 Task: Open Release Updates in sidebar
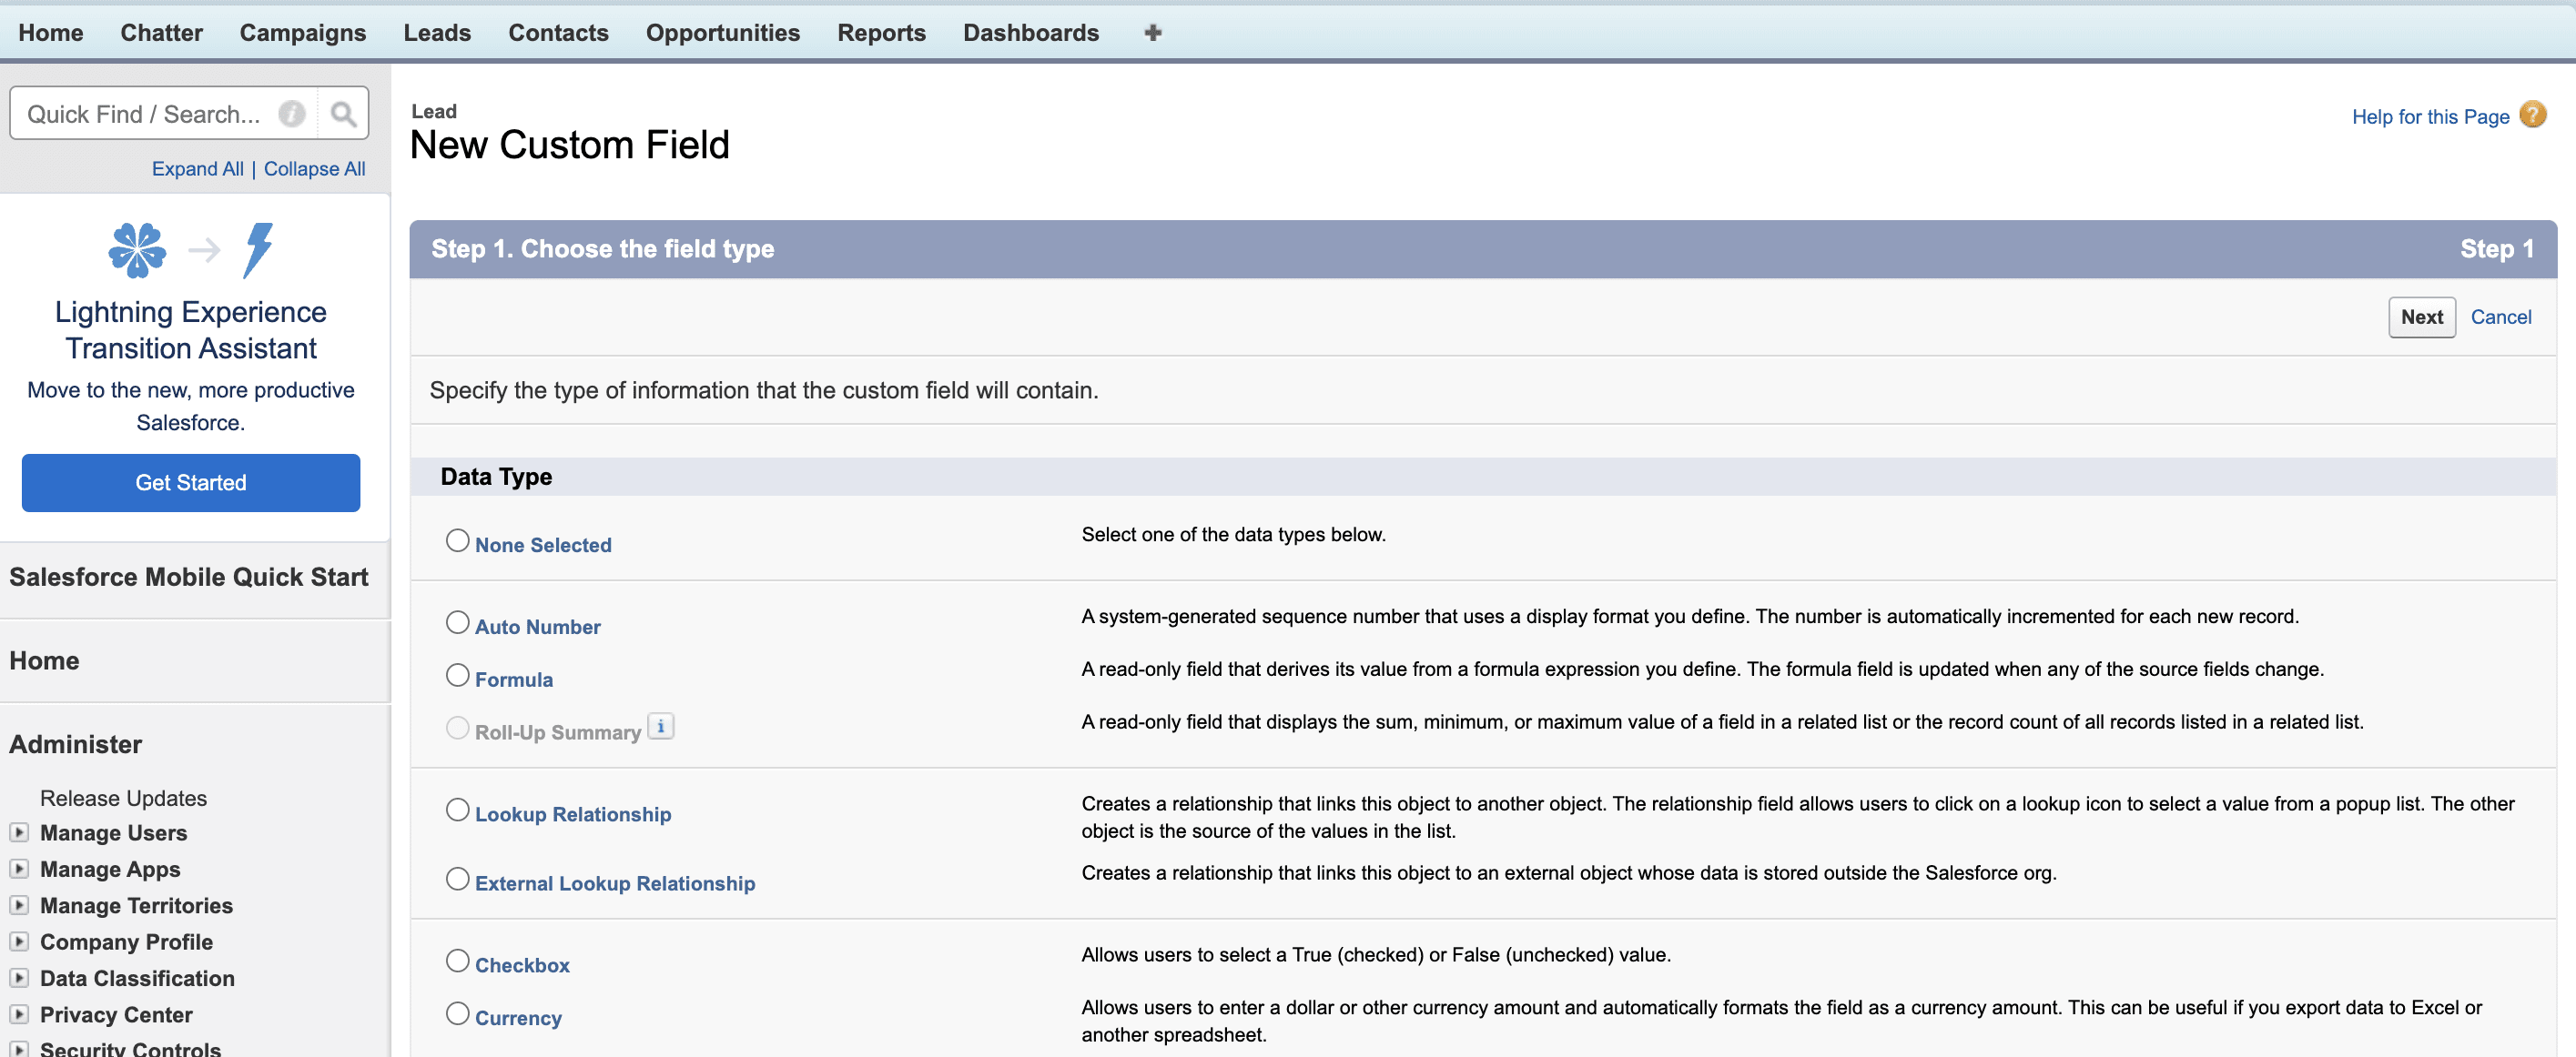point(124,799)
